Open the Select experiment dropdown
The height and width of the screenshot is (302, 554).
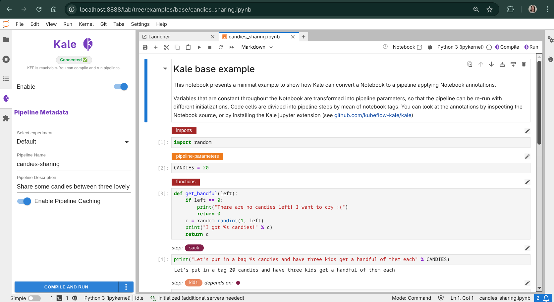tap(74, 142)
